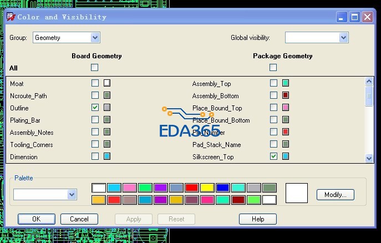Select the Place_Bound_Bottom color swatch

tap(286, 119)
